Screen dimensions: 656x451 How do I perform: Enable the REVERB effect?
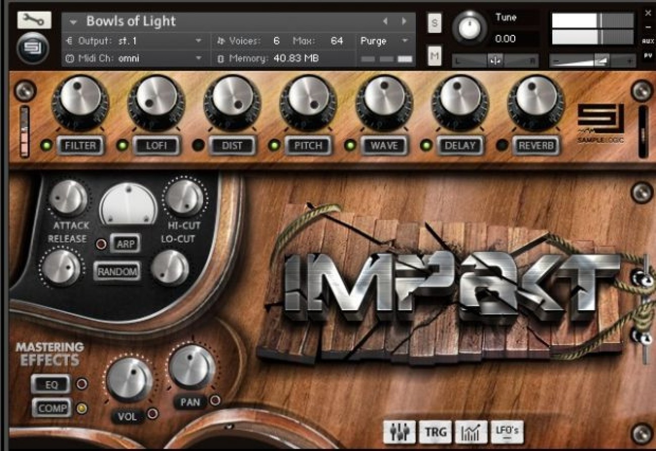tap(535, 146)
